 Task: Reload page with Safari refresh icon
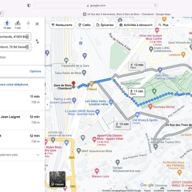155,5
